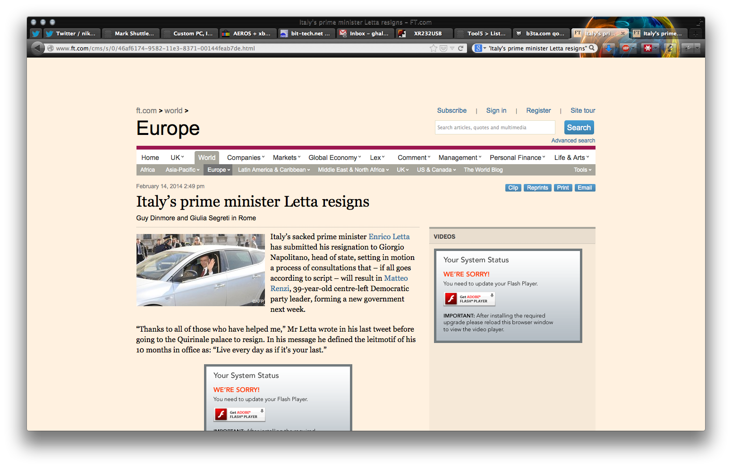The height and width of the screenshot is (468, 732).
Task: Select the Markets menu item
Action: point(286,158)
